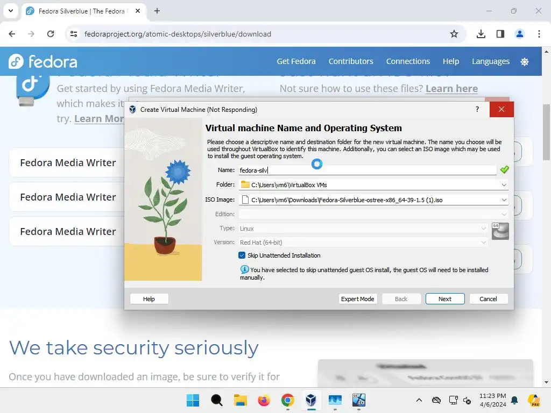Image resolution: width=551 pixels, height=413 pixels.
Task: Click into the Name field
Action: coord(367,170)
